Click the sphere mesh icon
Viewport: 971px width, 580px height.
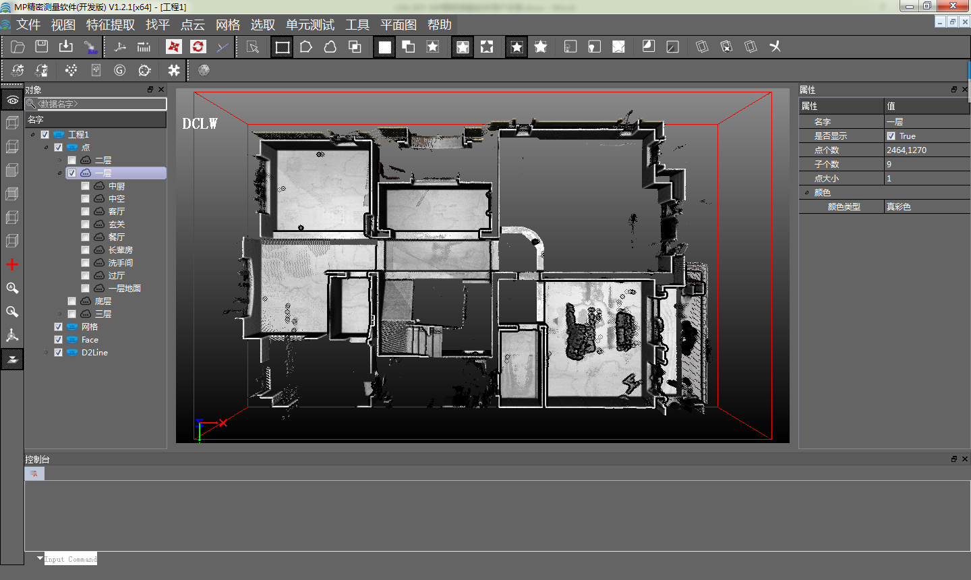[x=204, y=70]
